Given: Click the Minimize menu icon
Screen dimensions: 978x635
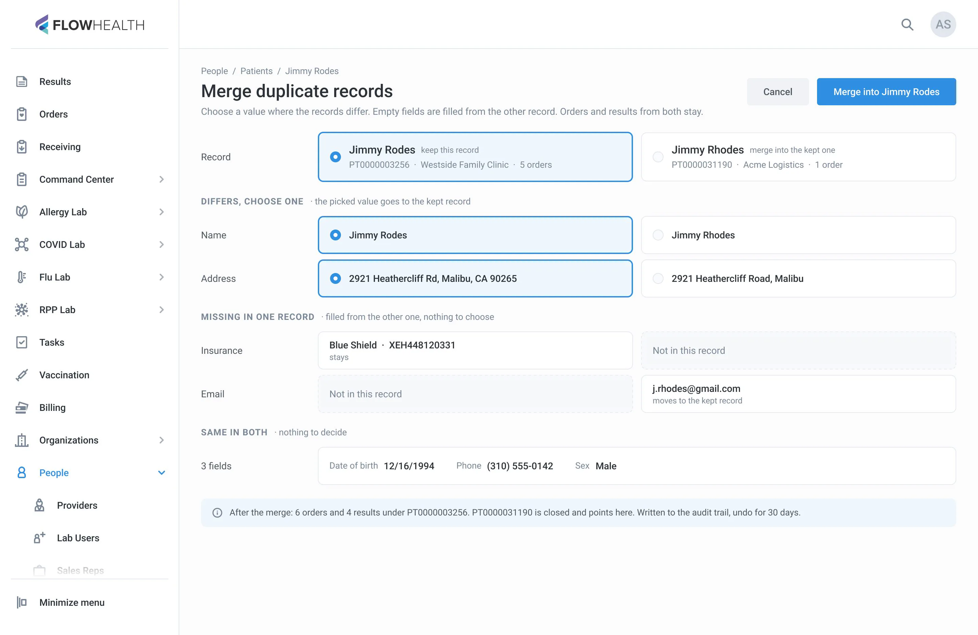Looking at the screenshot, I should pos(22,602).
